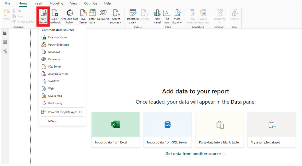
Task: Expand the Recent sources dropdown
Action: [x=116, y=17]
